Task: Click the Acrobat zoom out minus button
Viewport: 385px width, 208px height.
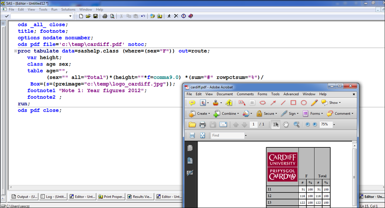Action: point(307,124)
